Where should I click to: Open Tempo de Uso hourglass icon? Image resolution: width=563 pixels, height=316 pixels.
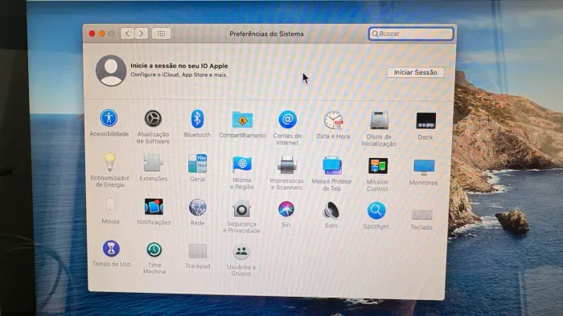point(111,249)
